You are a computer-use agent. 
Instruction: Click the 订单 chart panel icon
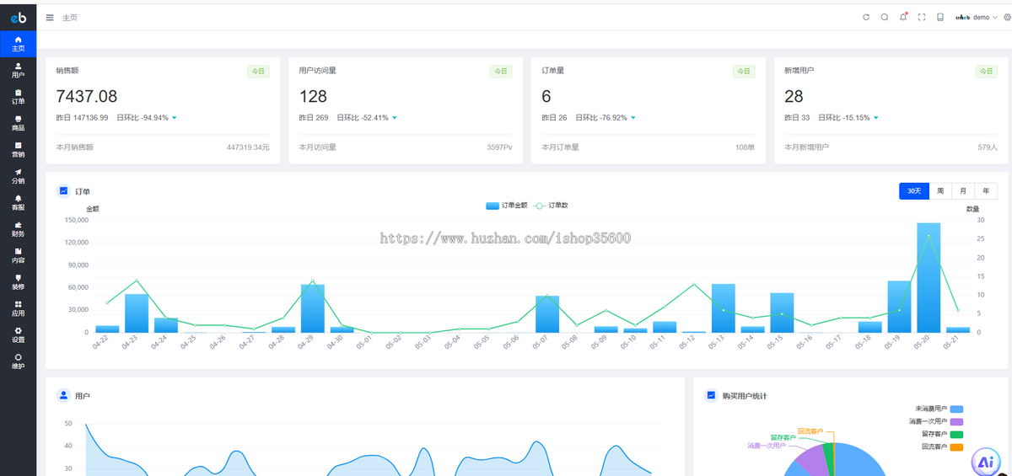(63, 191)
